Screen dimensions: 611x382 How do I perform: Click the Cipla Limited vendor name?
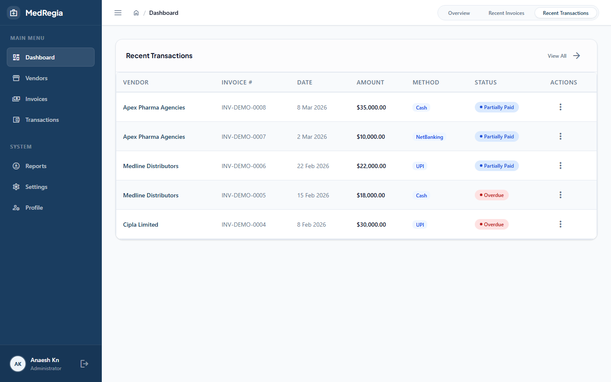(140, 225)
